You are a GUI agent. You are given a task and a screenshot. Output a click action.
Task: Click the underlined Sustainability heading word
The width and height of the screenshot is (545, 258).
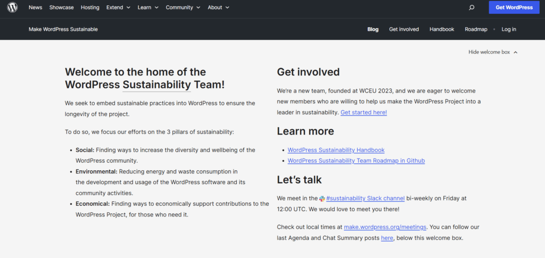point(157,85)
